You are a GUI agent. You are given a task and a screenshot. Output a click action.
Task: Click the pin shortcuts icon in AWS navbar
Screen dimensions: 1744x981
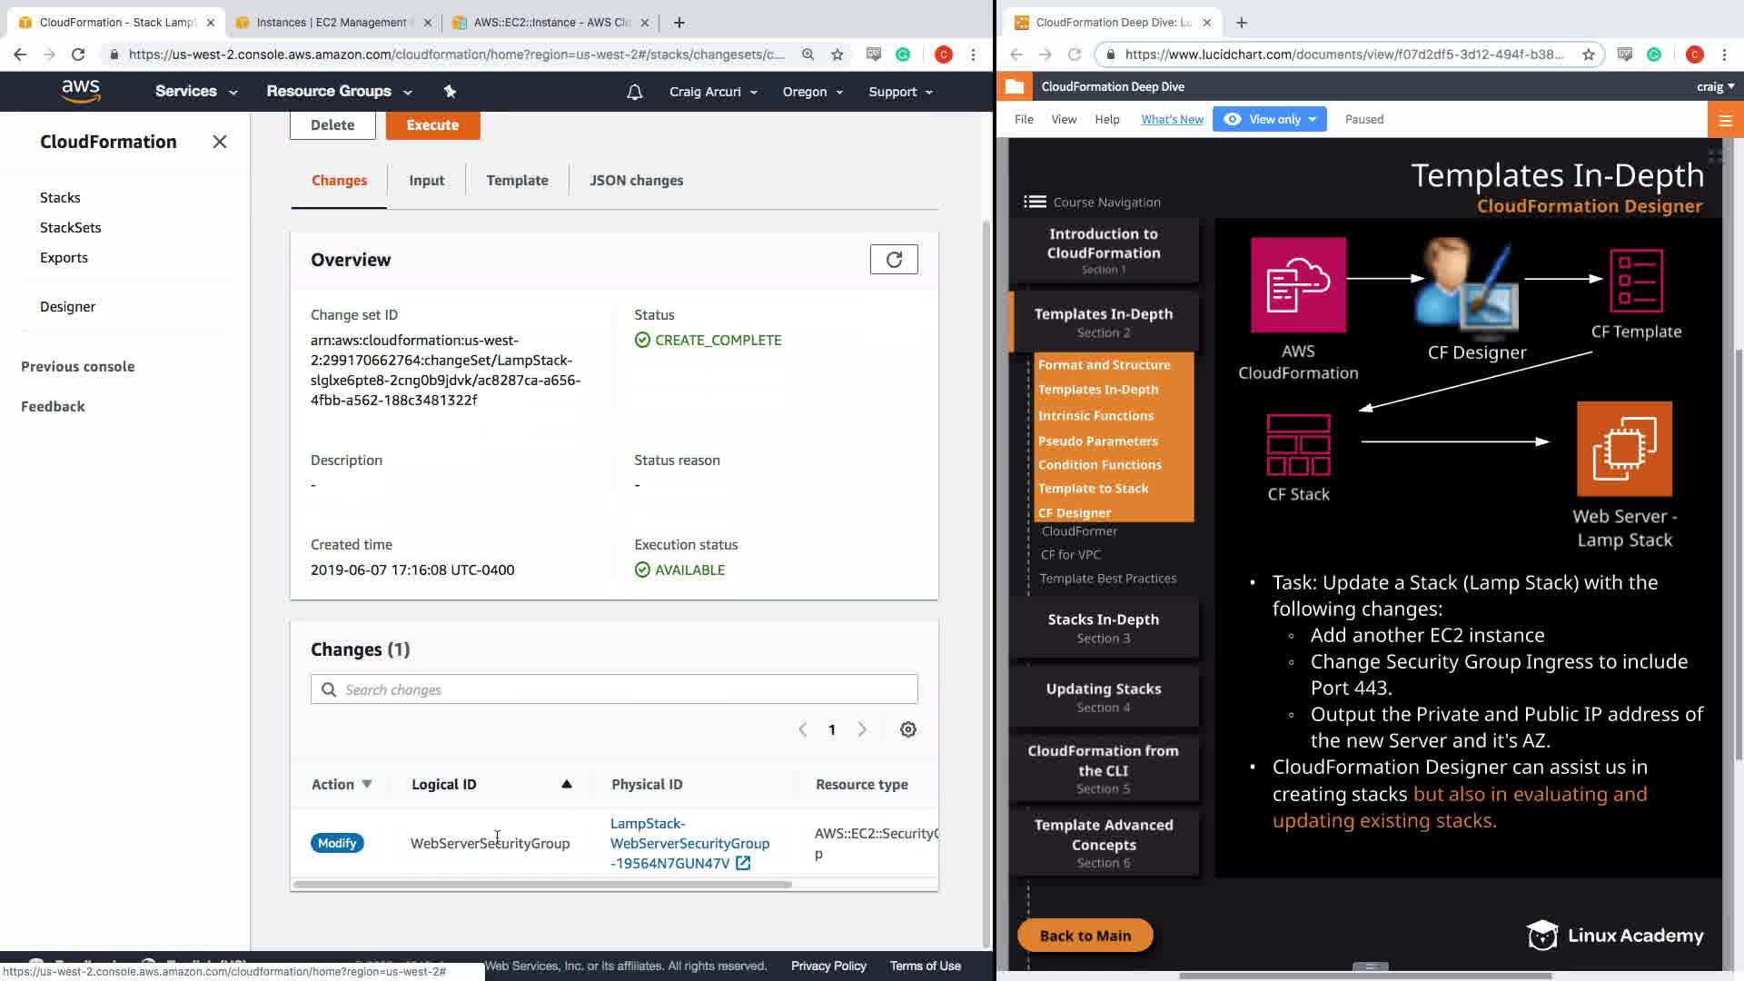click(x=450, y=91)
